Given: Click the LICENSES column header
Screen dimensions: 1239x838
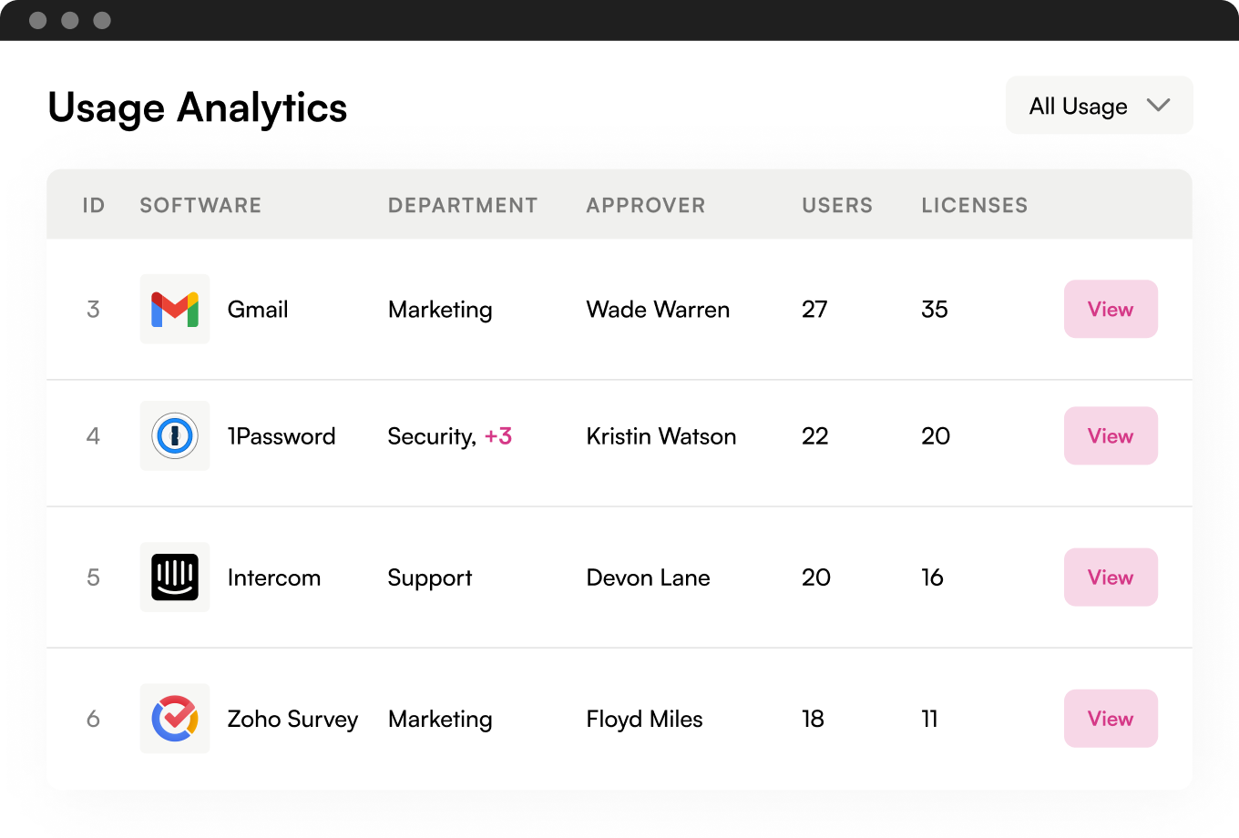Looking at the screenshot, I should [974, 206].
